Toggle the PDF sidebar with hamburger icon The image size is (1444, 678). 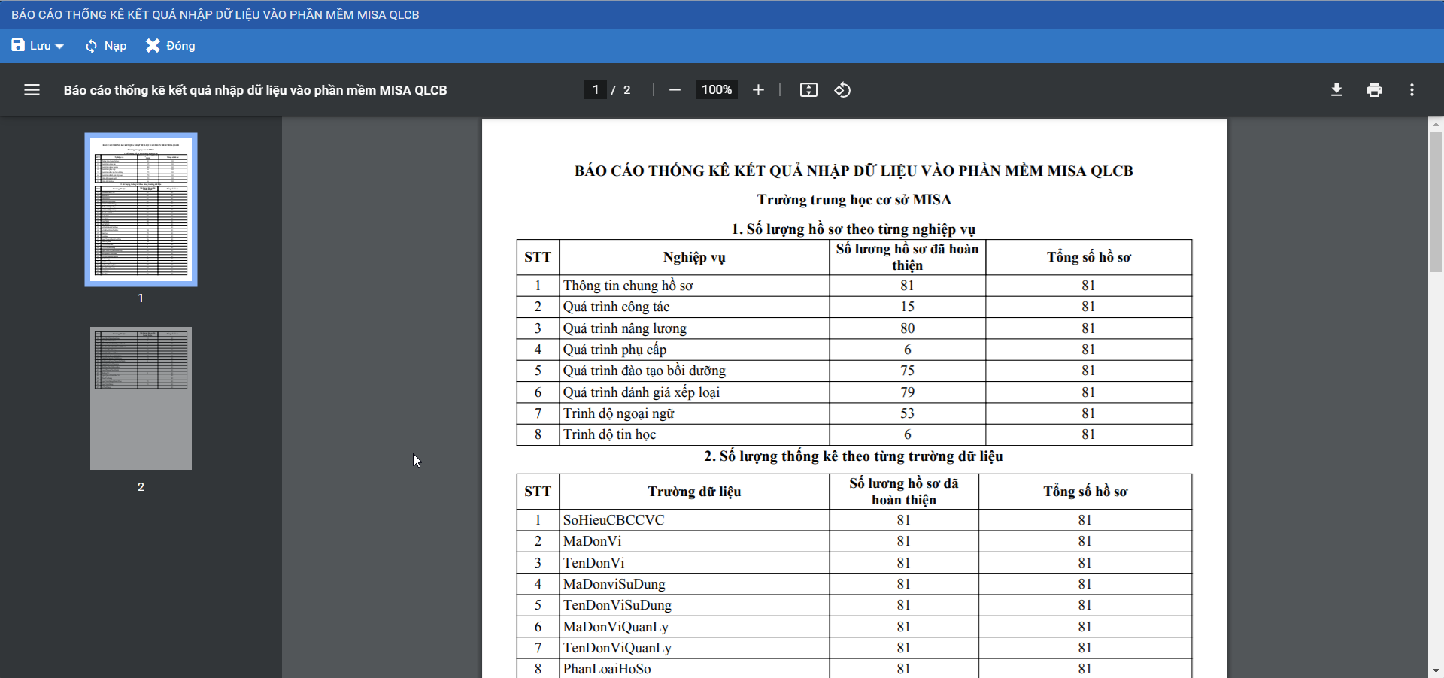coord(32,90)
